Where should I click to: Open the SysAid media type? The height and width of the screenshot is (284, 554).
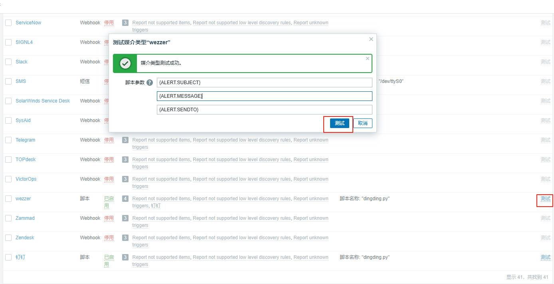pyautogui.click(x=23, y=120)
